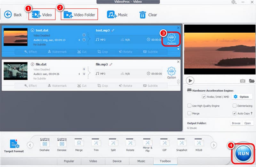Image resolution: width=256 pixels, height=167 pixels.
Task: Add Music files
Action: click(117, 15)
